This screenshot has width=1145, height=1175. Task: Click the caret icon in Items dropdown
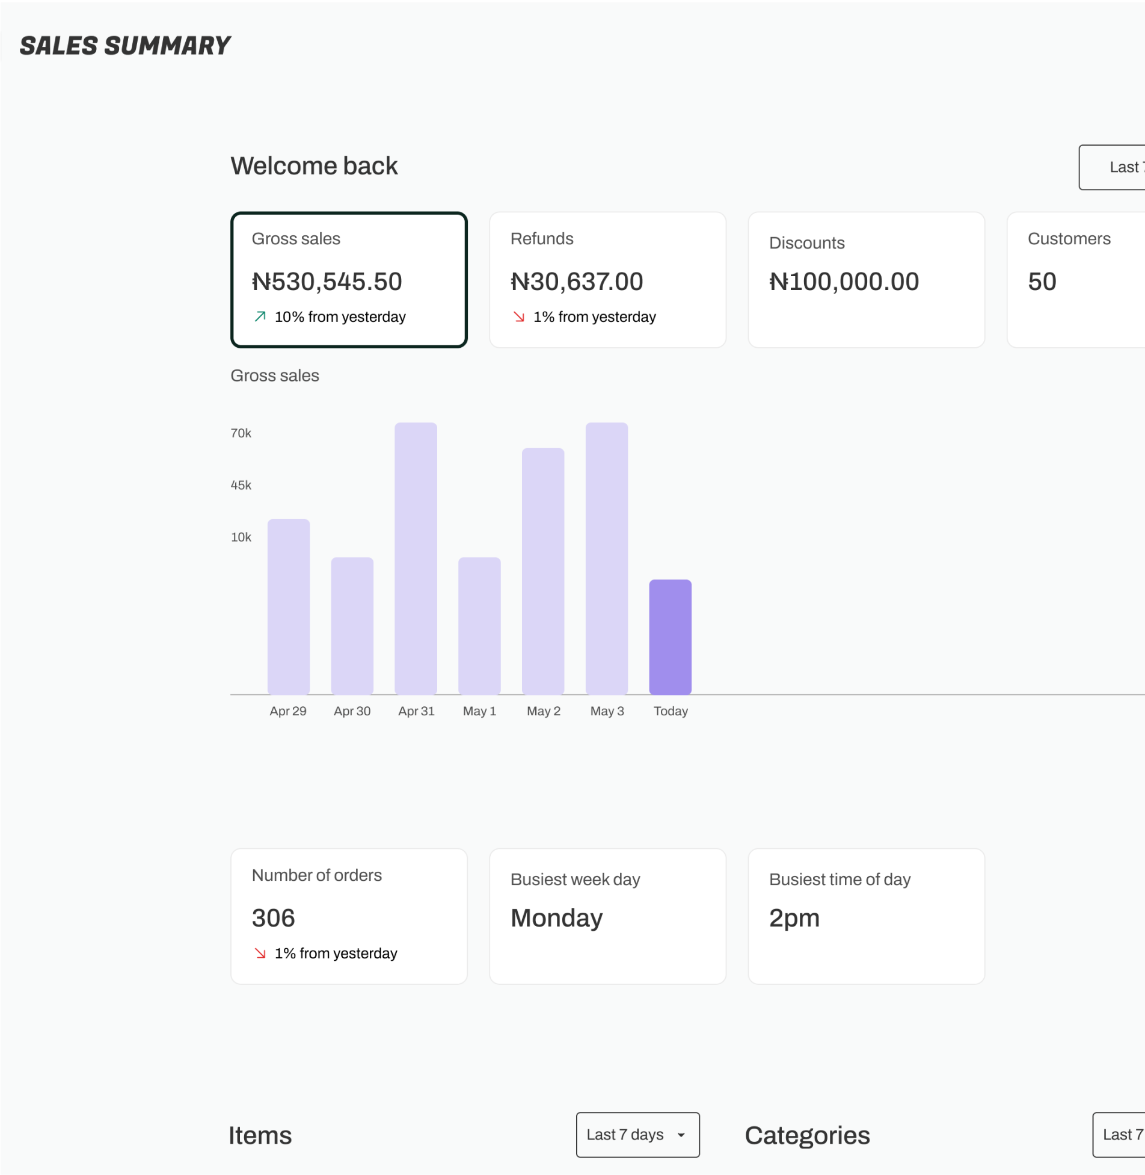tap(681, 1135)
